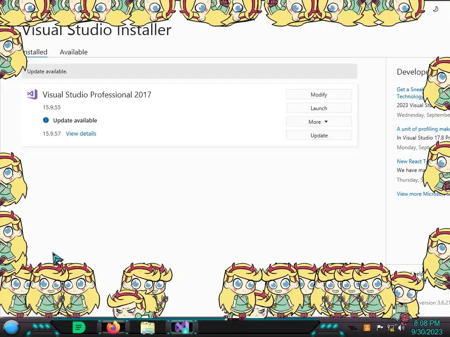The image size is (450, 337).
Task: Switch to the Available tab
Action: click(x=74, y=52)
